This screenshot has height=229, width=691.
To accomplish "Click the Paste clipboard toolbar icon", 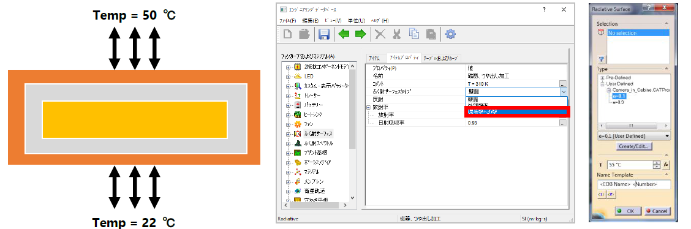I will (x=431, y=34).
